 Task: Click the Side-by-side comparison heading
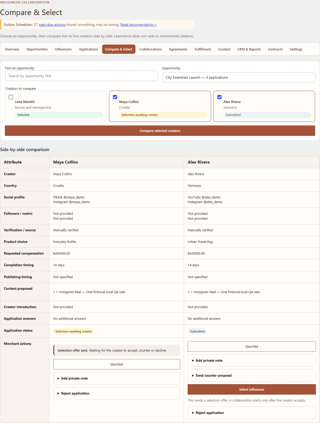(x=25, y=150)
